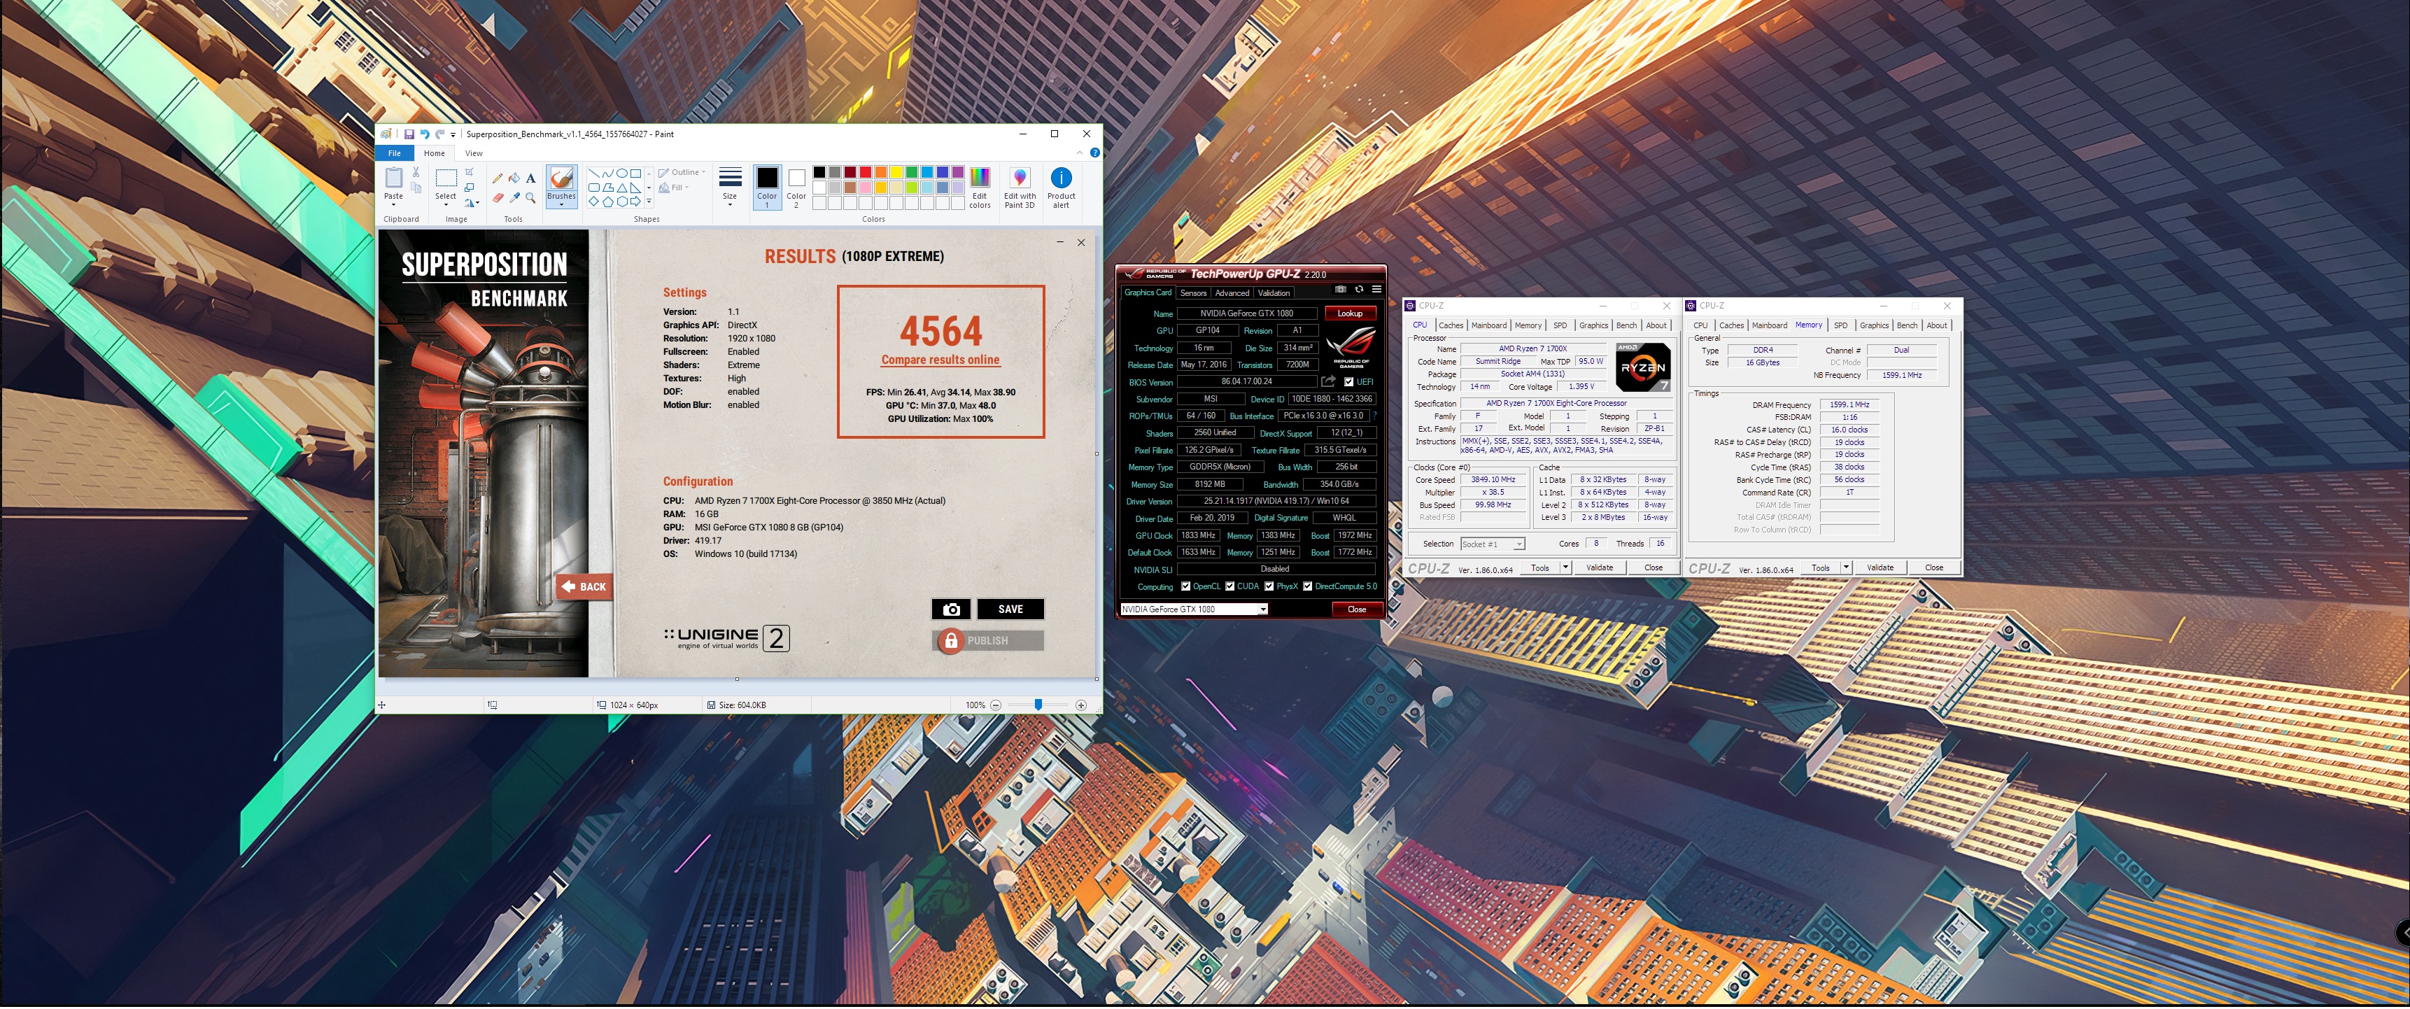2410x1009 pixels.
Task: Open the Advanced tab in GPU-Z
Action: [x=1232, y=292]
